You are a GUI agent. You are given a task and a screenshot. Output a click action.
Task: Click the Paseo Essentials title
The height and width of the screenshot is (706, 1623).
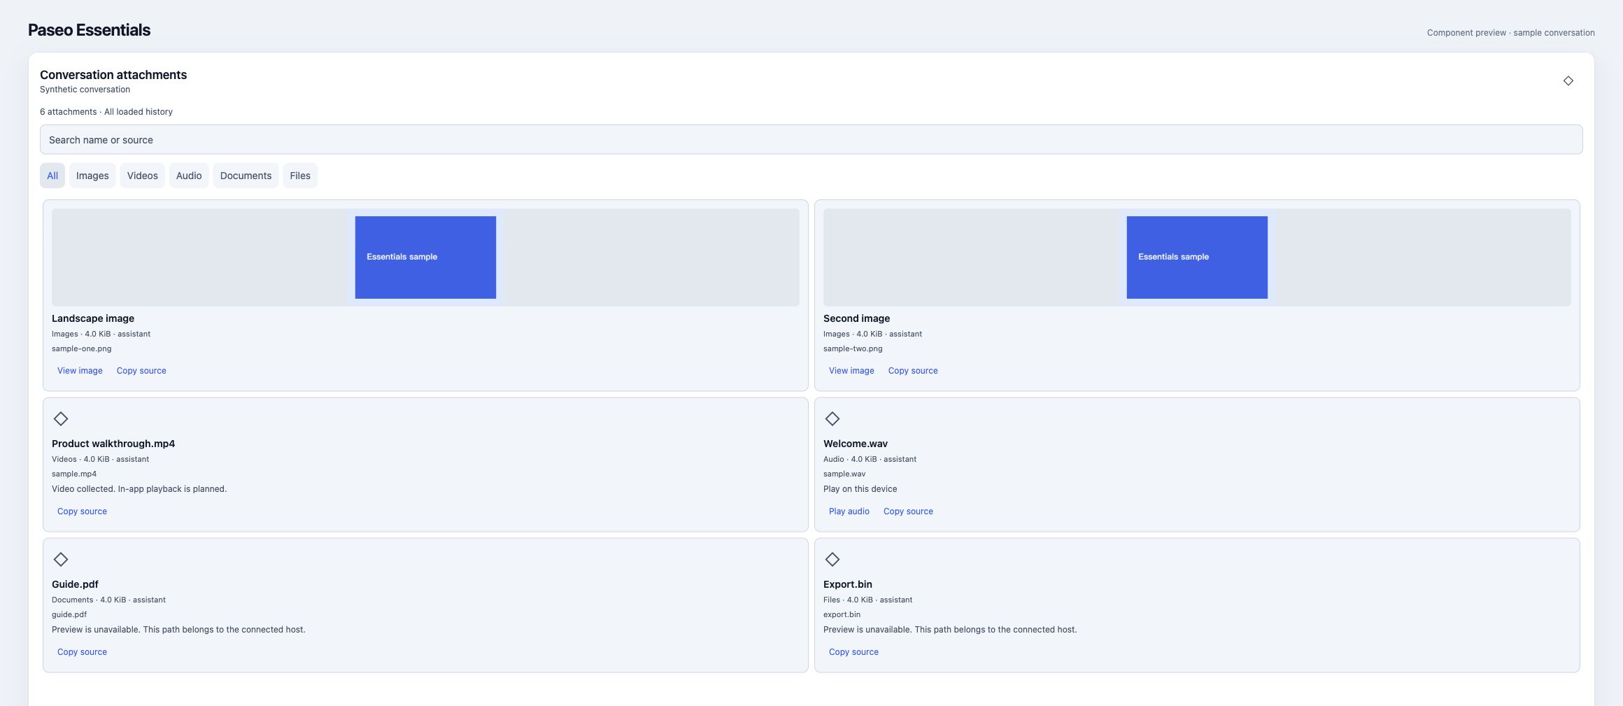pos(89,30)
